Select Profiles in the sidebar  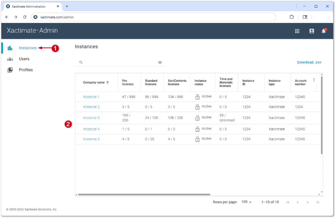pyautogui.click(x=26, y=70)
